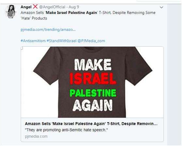Click the white MAKE word on the shirt
Image resolution: width=182 pixels, height=146 pixels.
click(x=93, y=64)
